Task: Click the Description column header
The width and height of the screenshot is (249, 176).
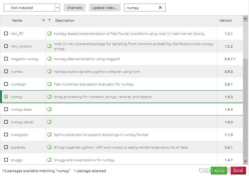Action: [x=65, y=20]
